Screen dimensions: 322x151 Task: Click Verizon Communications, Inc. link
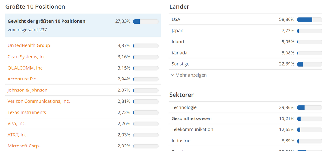coord(39,101)
